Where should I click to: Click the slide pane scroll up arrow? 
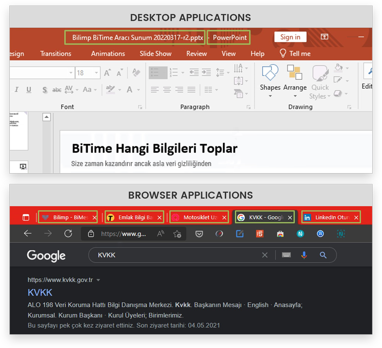pos(47,117)
